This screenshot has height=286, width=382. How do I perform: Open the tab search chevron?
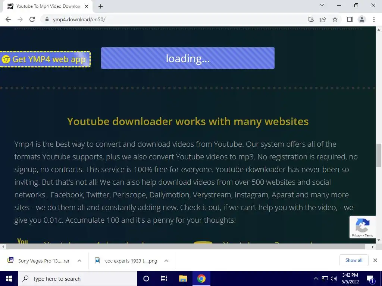point(322,5)
